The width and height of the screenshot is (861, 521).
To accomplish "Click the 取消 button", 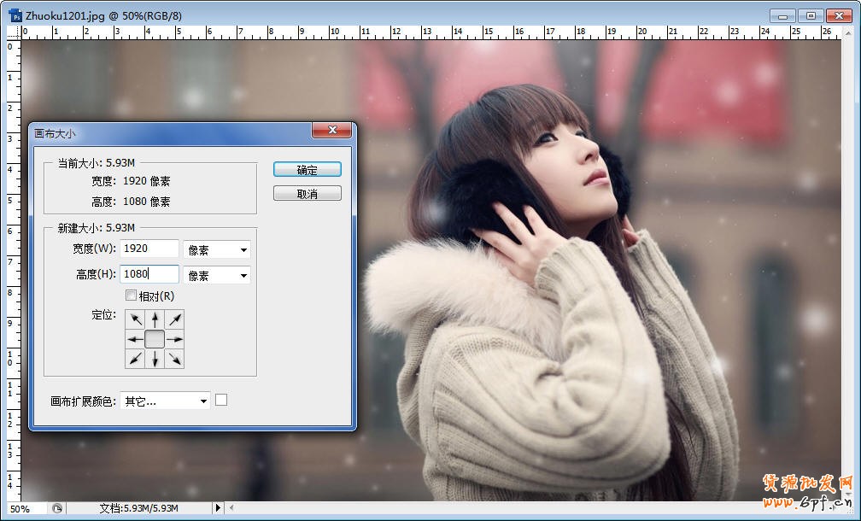I will tap(307, 192).
